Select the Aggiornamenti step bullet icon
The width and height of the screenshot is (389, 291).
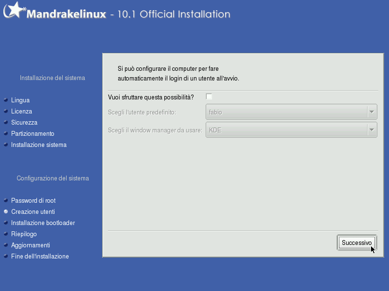click(x=5, y=245)
